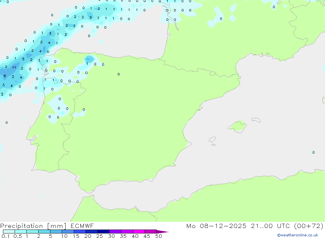325x238 pixels.
Task: Click the Ibiza island outline
Action: tap(212, 140)
